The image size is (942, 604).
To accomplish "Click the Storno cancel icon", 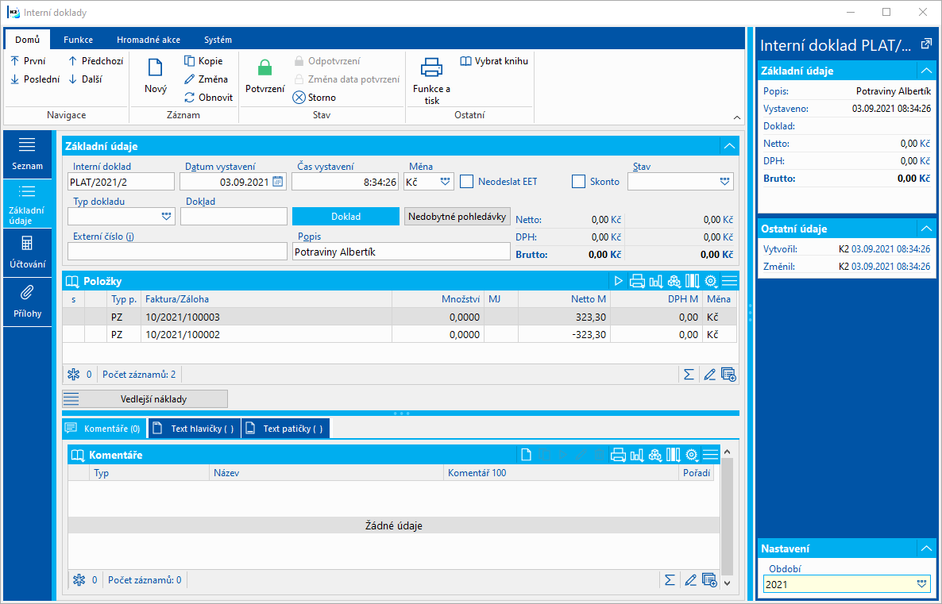I will click(x=299, y=98).
